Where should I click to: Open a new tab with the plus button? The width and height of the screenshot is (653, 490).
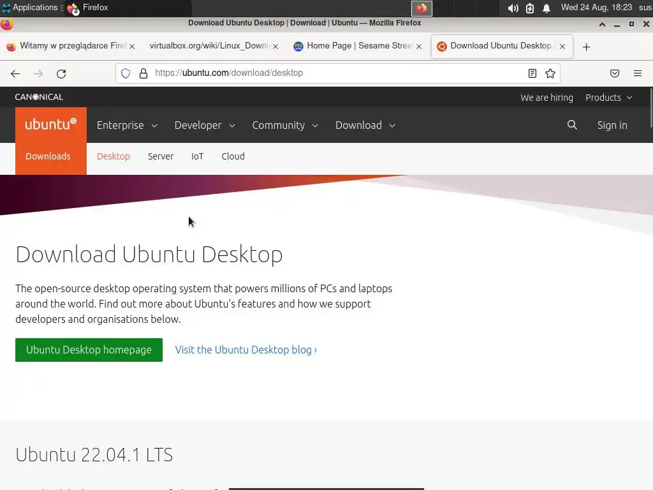click(587, 47)
